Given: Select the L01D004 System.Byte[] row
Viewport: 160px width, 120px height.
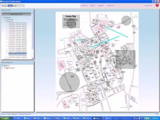Looking at the screenshot, I should tap(18, 28).
